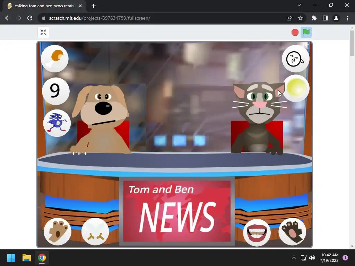Exit fullscreen with the shrink arrows icon
Screen dimensions: 355x266
43,32
